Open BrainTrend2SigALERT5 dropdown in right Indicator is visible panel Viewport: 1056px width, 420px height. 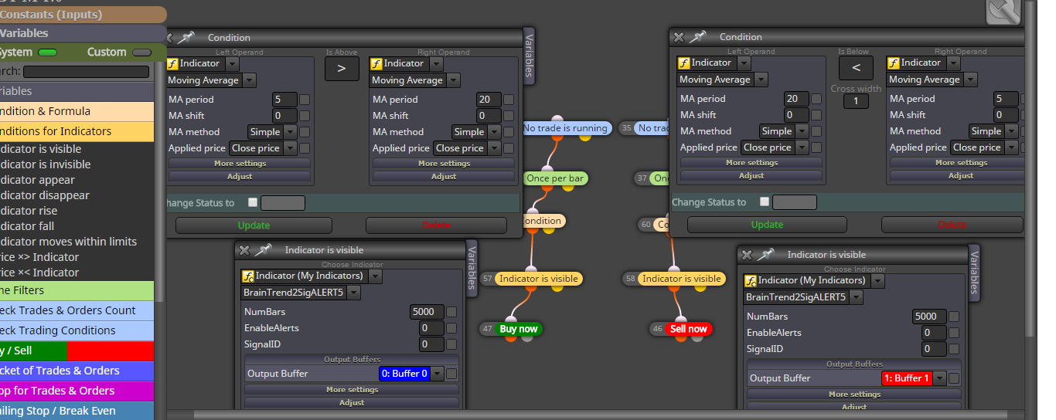coord(856,297)
